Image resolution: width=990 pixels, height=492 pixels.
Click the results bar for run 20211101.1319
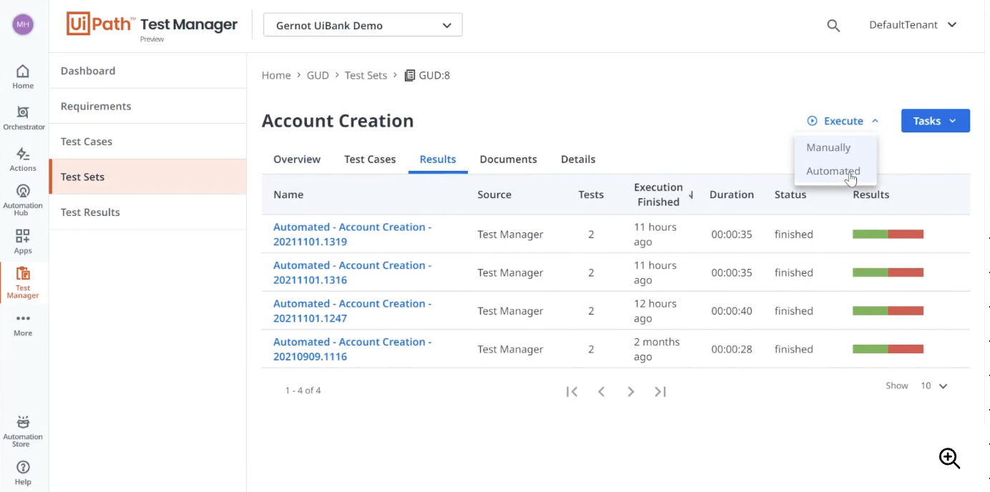click(x=888, y=234)
